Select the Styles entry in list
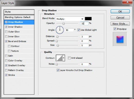134x99 pixels. pos(19,12)
